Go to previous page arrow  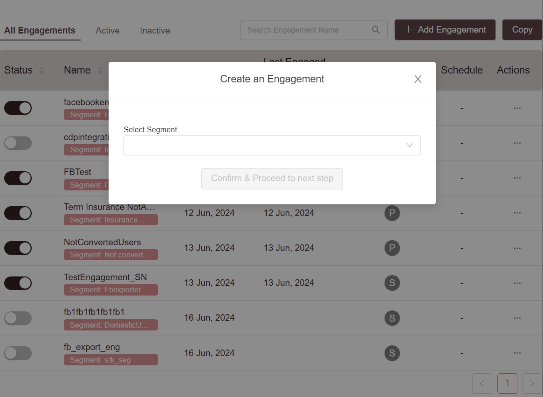(482, 384)
